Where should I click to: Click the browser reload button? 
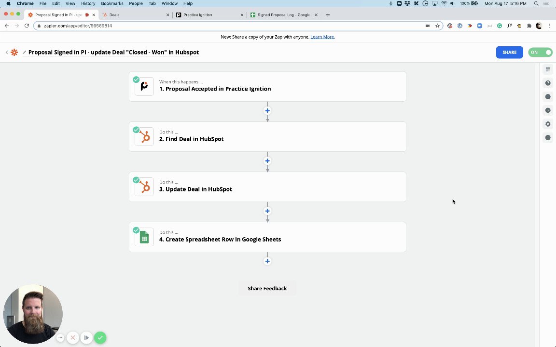coord(27,26)
